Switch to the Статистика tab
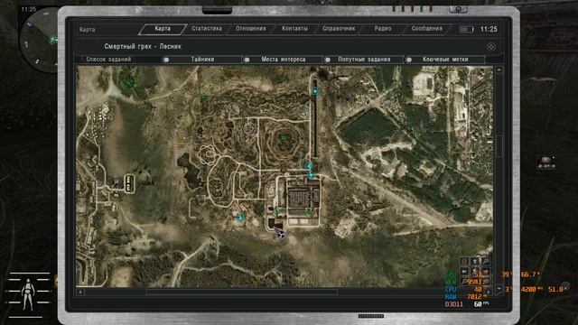This screenshot has height=325, width=578. (x=207, y=29)
